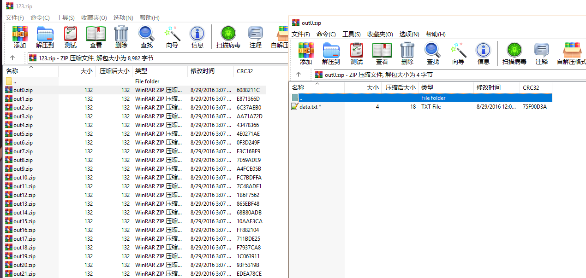This screenshot has height=278, width=586.
Task: Click the 查找 (Find) magnifier in out0.zip window
Action: [x=433, y=53]
